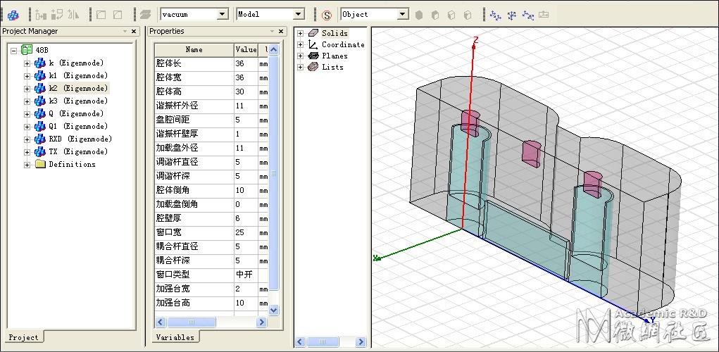The image size is (719, 352).
Task: Click the grey sheet surface icon
Action: pos(145,15)
